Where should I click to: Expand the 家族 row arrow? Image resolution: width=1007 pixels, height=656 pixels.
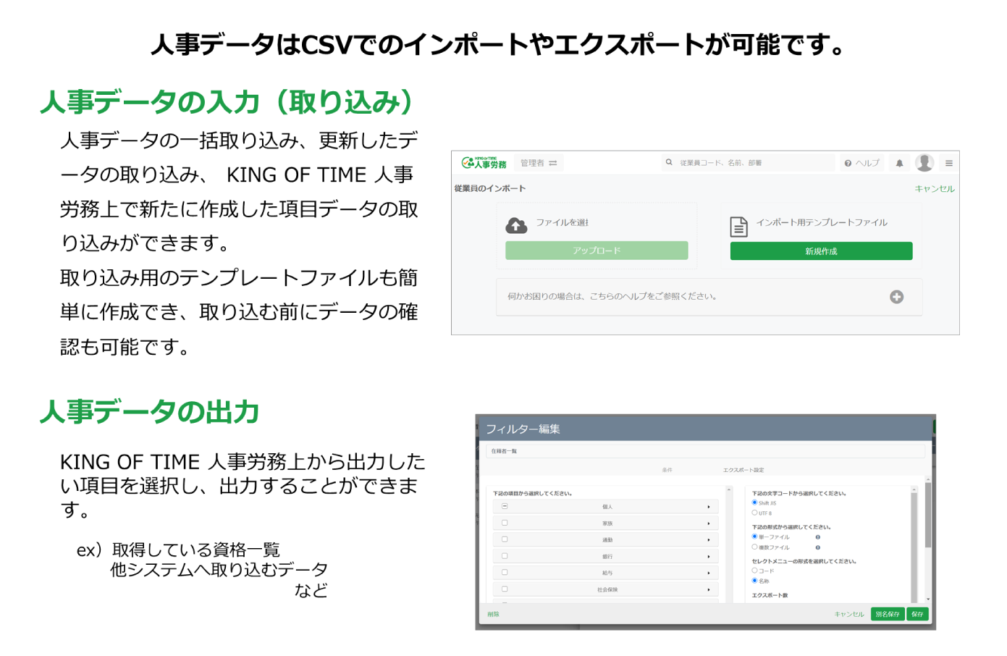tap(709, 523)
